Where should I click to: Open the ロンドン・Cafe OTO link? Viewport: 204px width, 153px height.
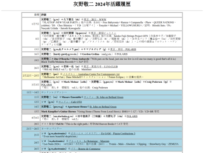point(70,102)
